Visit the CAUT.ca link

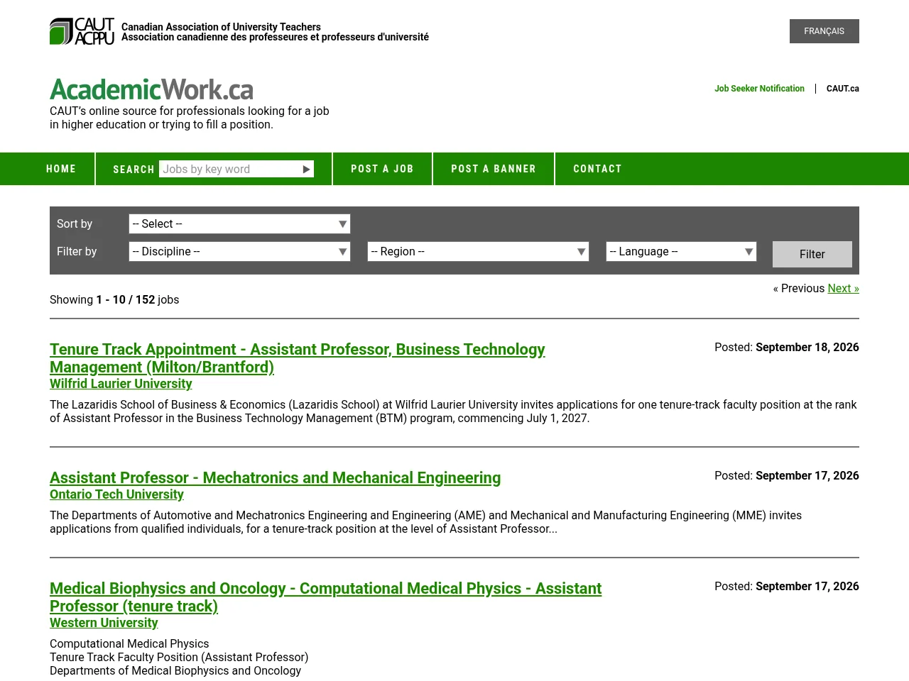coord(842,89)
